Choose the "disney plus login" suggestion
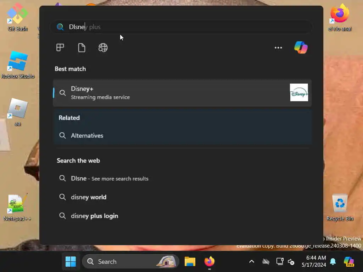The height and width of the screenshot is (272, 363). (x=182, y=216)
